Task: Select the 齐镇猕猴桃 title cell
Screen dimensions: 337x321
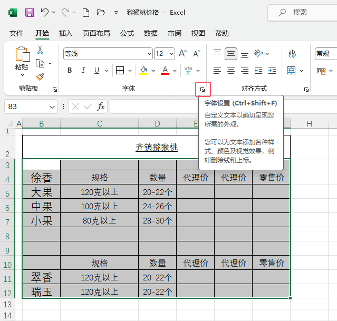Action: tap(156, 147)
